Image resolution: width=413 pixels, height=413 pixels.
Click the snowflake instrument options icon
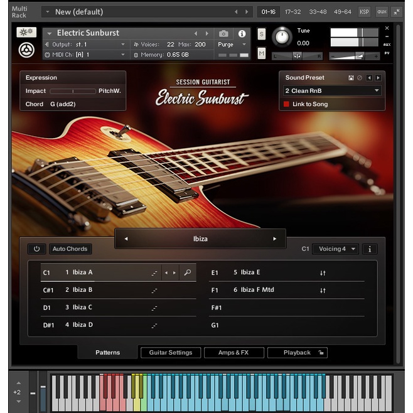pos(26,33)
